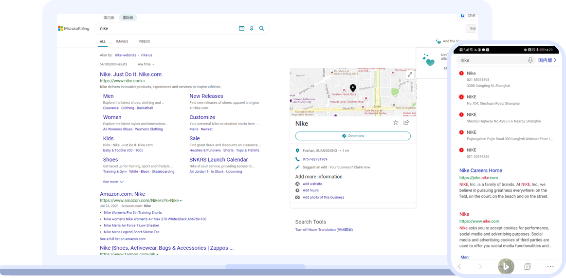Turn off Hover Translation
566x278 pixels.
click(324, 230)
